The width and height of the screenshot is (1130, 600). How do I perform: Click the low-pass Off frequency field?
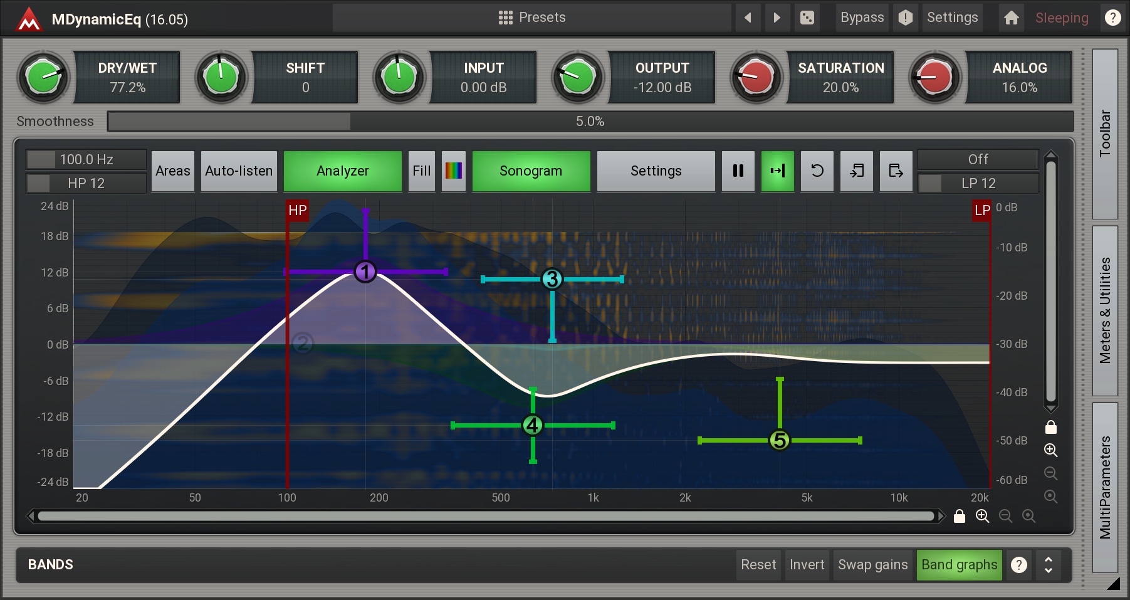click(978, 159)
